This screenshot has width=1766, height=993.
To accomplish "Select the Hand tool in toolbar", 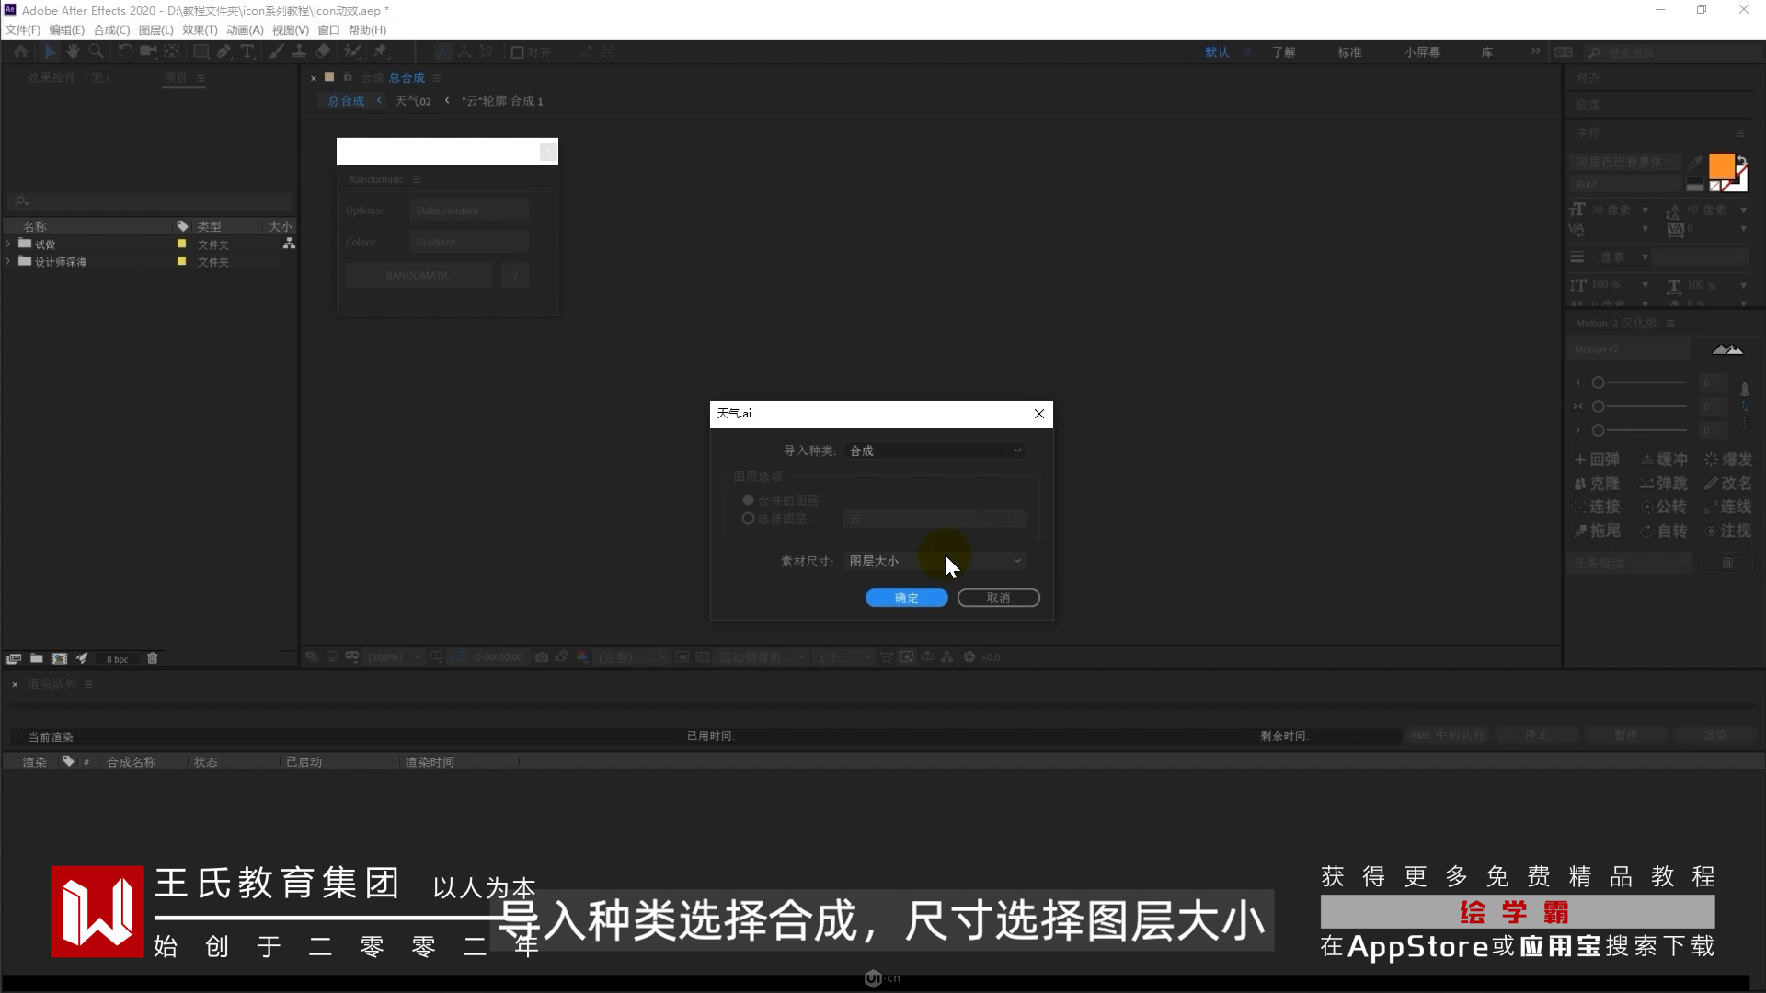I will [73, 52].
